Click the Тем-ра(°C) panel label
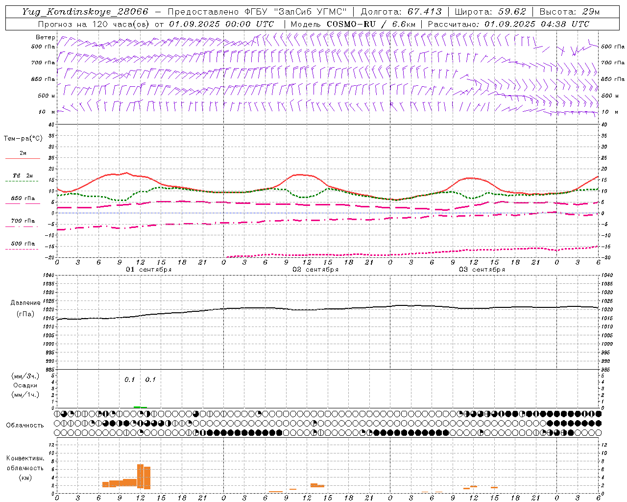Image resolution: width=627 pixels, height=502 pixels. 23,139
